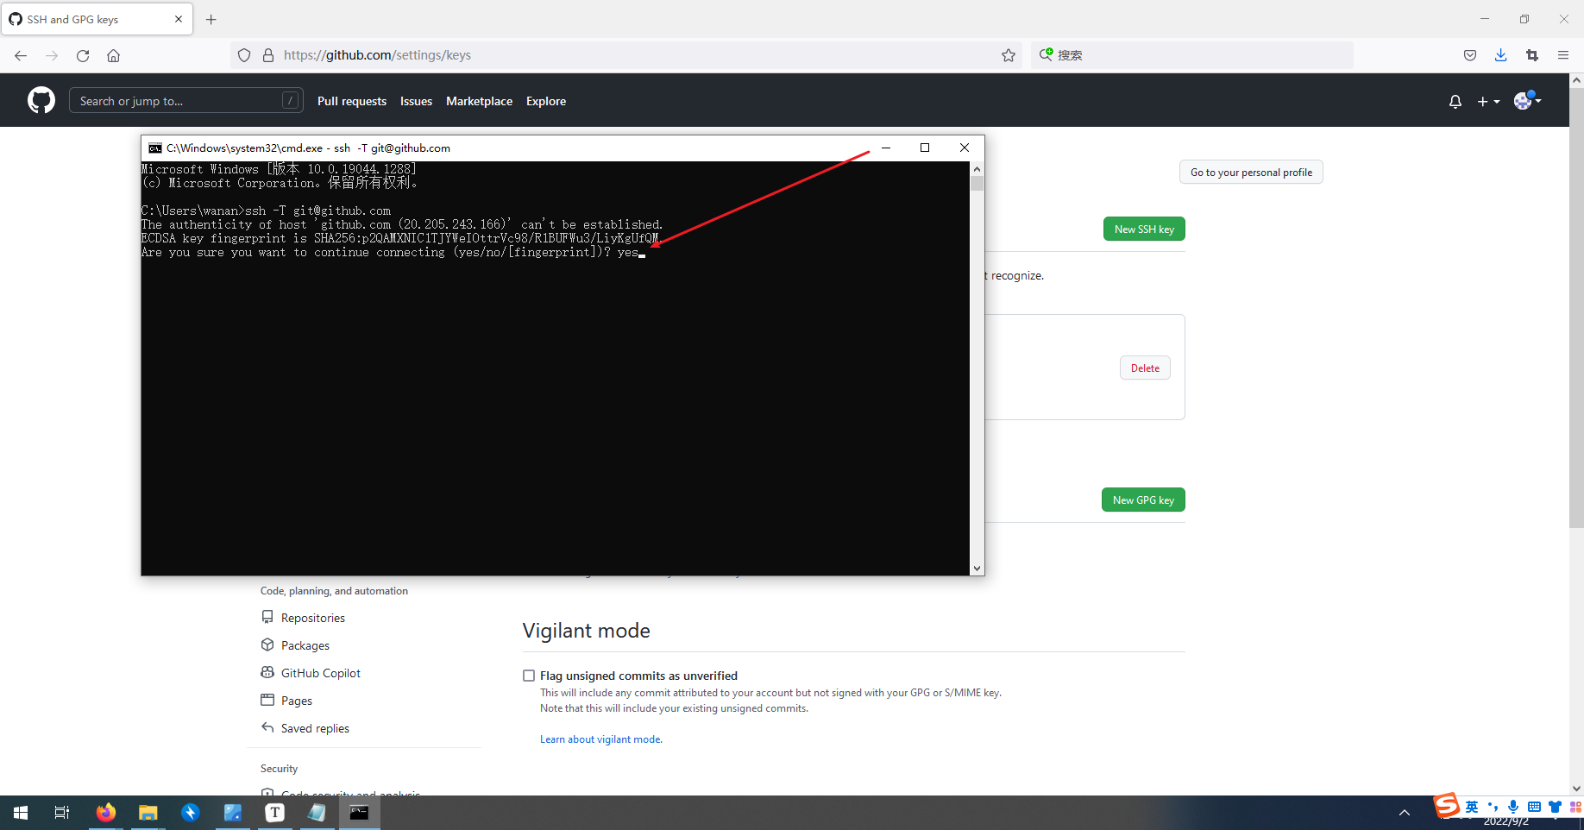This screenshot has height=830, width=1584.
Task: Switch to Firefox on the taskbar
Action: click(105, 813)
